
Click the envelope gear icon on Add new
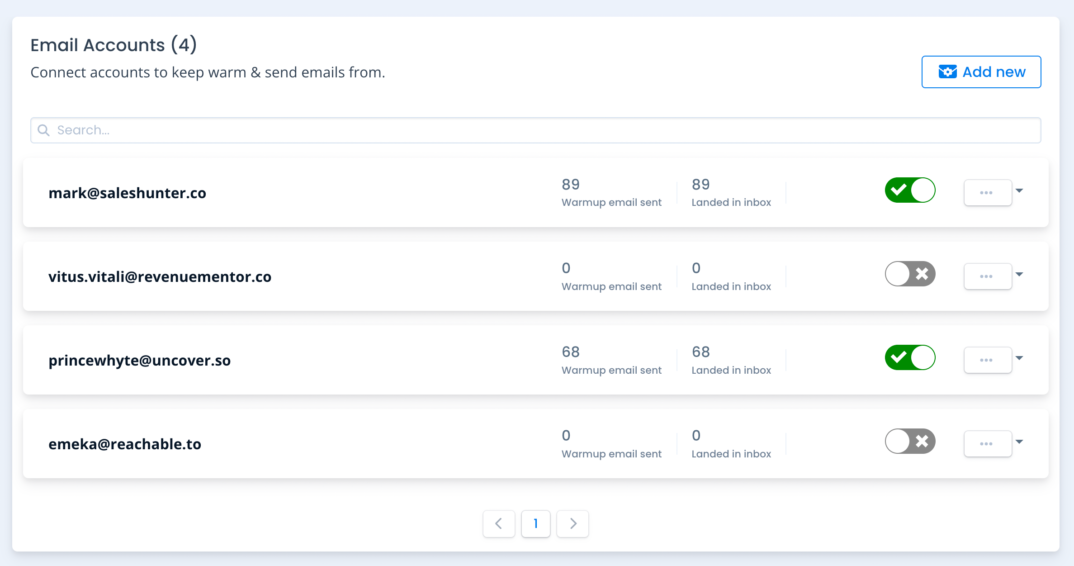(x=947, y=72)
